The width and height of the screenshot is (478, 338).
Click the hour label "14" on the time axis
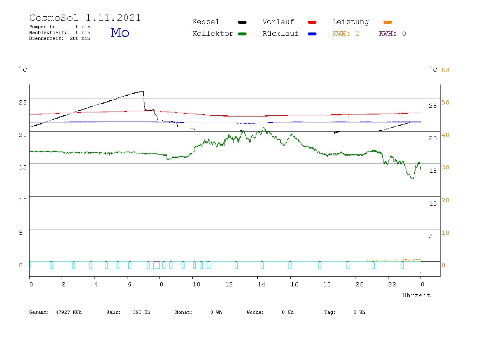(261, 284)
